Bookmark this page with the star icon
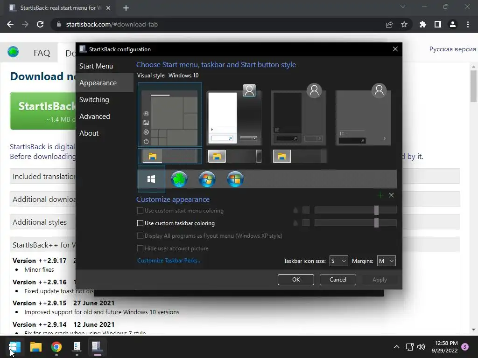 click(x=404, y=24)
